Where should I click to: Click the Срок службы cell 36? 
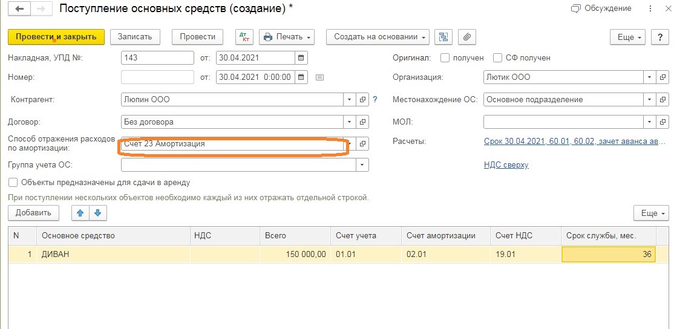(609, 254)
